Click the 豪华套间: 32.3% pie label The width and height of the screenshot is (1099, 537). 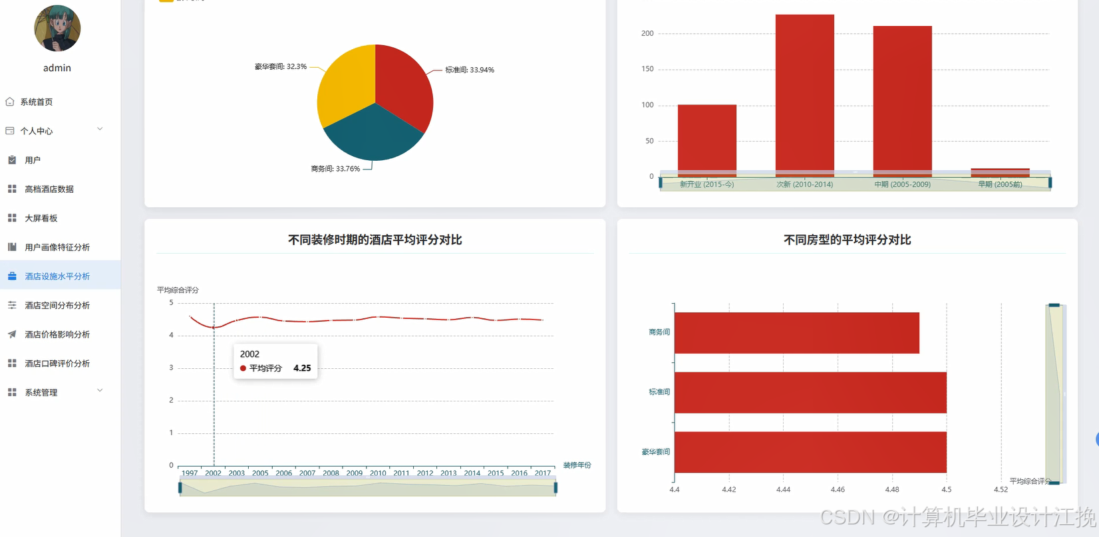[281, 66]
